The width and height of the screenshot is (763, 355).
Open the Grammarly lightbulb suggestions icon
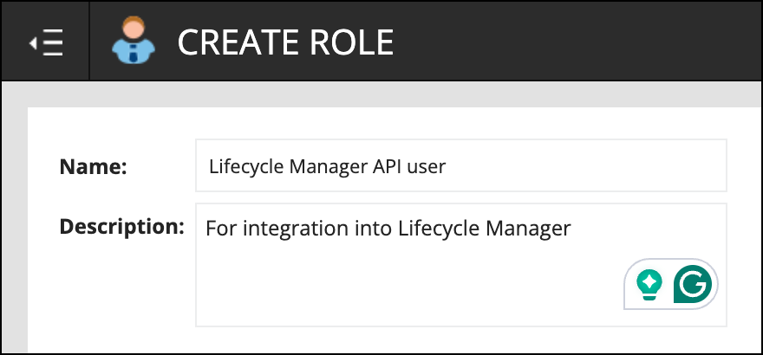click(x=649, y=284)
